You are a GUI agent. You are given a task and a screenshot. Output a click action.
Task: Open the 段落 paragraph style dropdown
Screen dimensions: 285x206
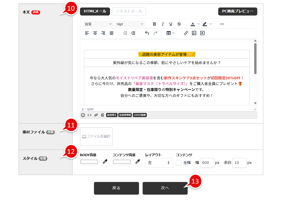click(98, 24)
